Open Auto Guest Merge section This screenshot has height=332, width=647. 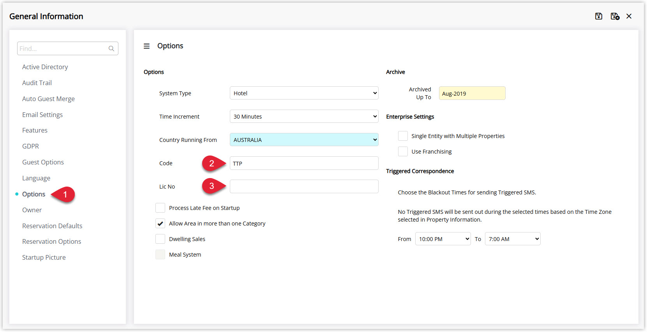(48, 99)
